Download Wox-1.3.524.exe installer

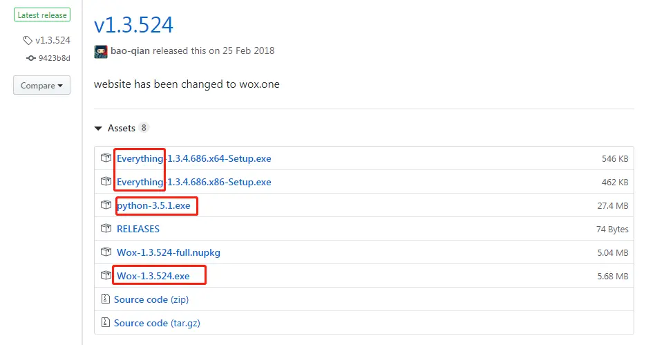click(x=153, y=276)
